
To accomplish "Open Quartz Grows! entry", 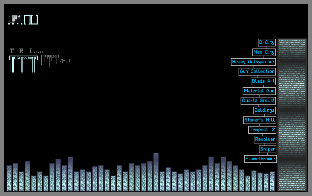I will point(258,101).
